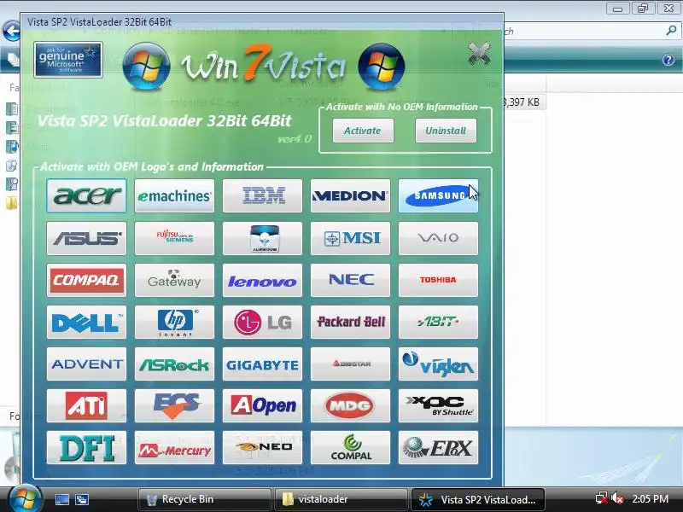This screenshot has width=683, height=512.
Task: Switch to vistaloader folder taskbar button
Action: pyautogui.click(x=341, y=499)
